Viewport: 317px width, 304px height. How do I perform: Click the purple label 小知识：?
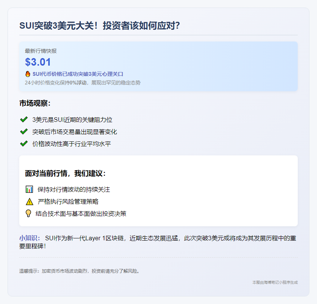[x=30, y=238]
